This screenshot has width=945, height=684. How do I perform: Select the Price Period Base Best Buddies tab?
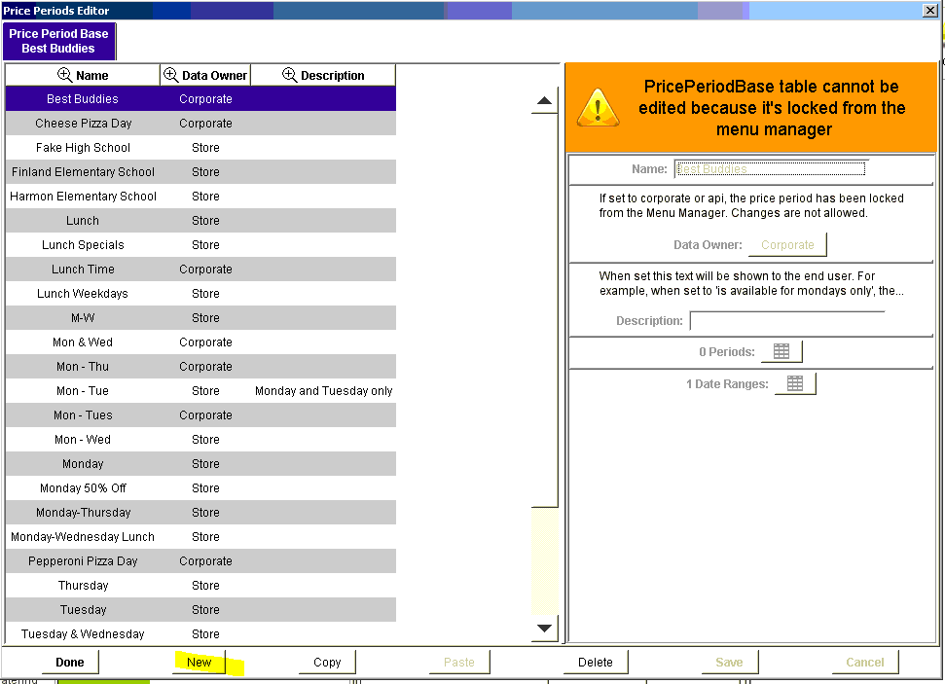coord(59,41)
